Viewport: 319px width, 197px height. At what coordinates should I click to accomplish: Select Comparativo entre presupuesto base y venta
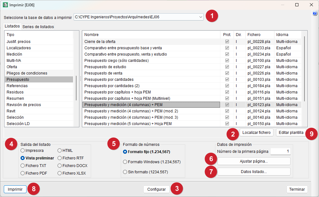151,48
